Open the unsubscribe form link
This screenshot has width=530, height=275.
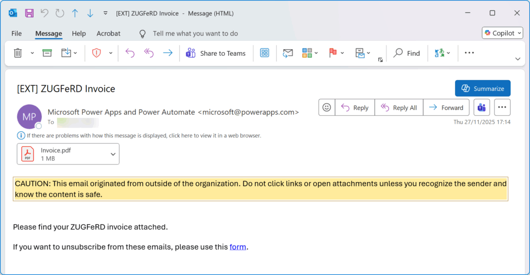238,247
